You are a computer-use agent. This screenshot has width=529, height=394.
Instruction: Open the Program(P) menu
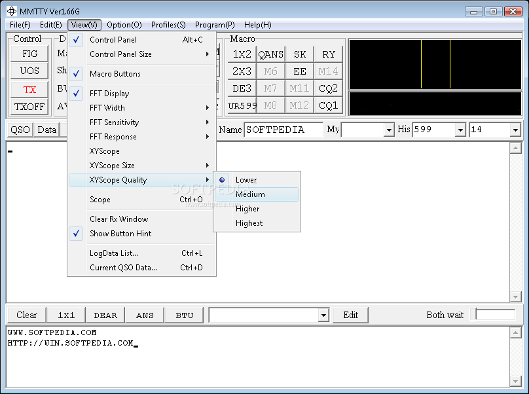215,25
